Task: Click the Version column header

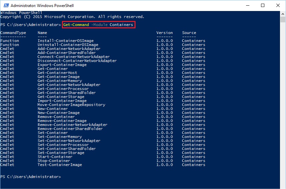Action: click(164, 33)
